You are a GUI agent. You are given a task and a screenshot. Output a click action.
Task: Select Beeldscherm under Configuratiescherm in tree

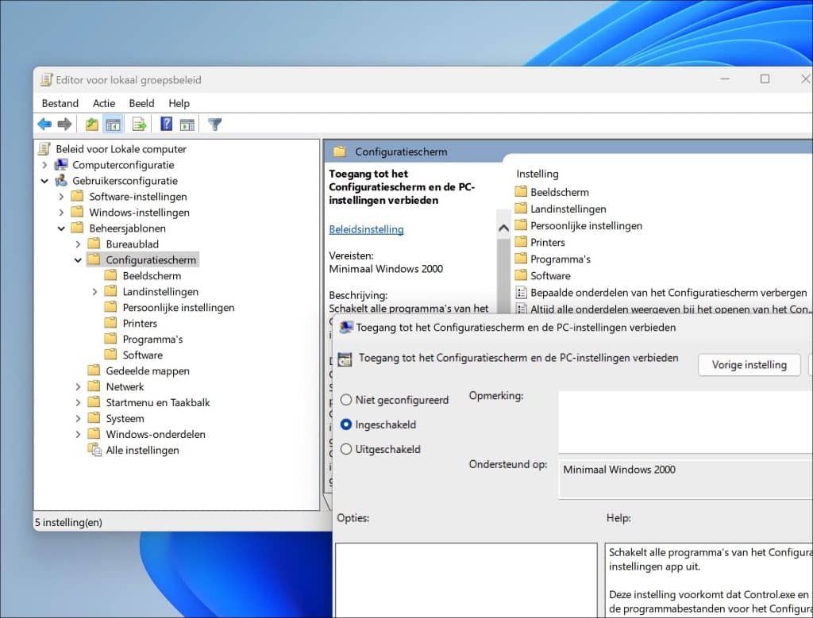coord(152,275)
